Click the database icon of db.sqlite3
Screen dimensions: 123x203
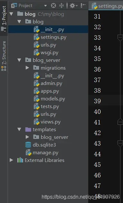click(x=28, y=145)
